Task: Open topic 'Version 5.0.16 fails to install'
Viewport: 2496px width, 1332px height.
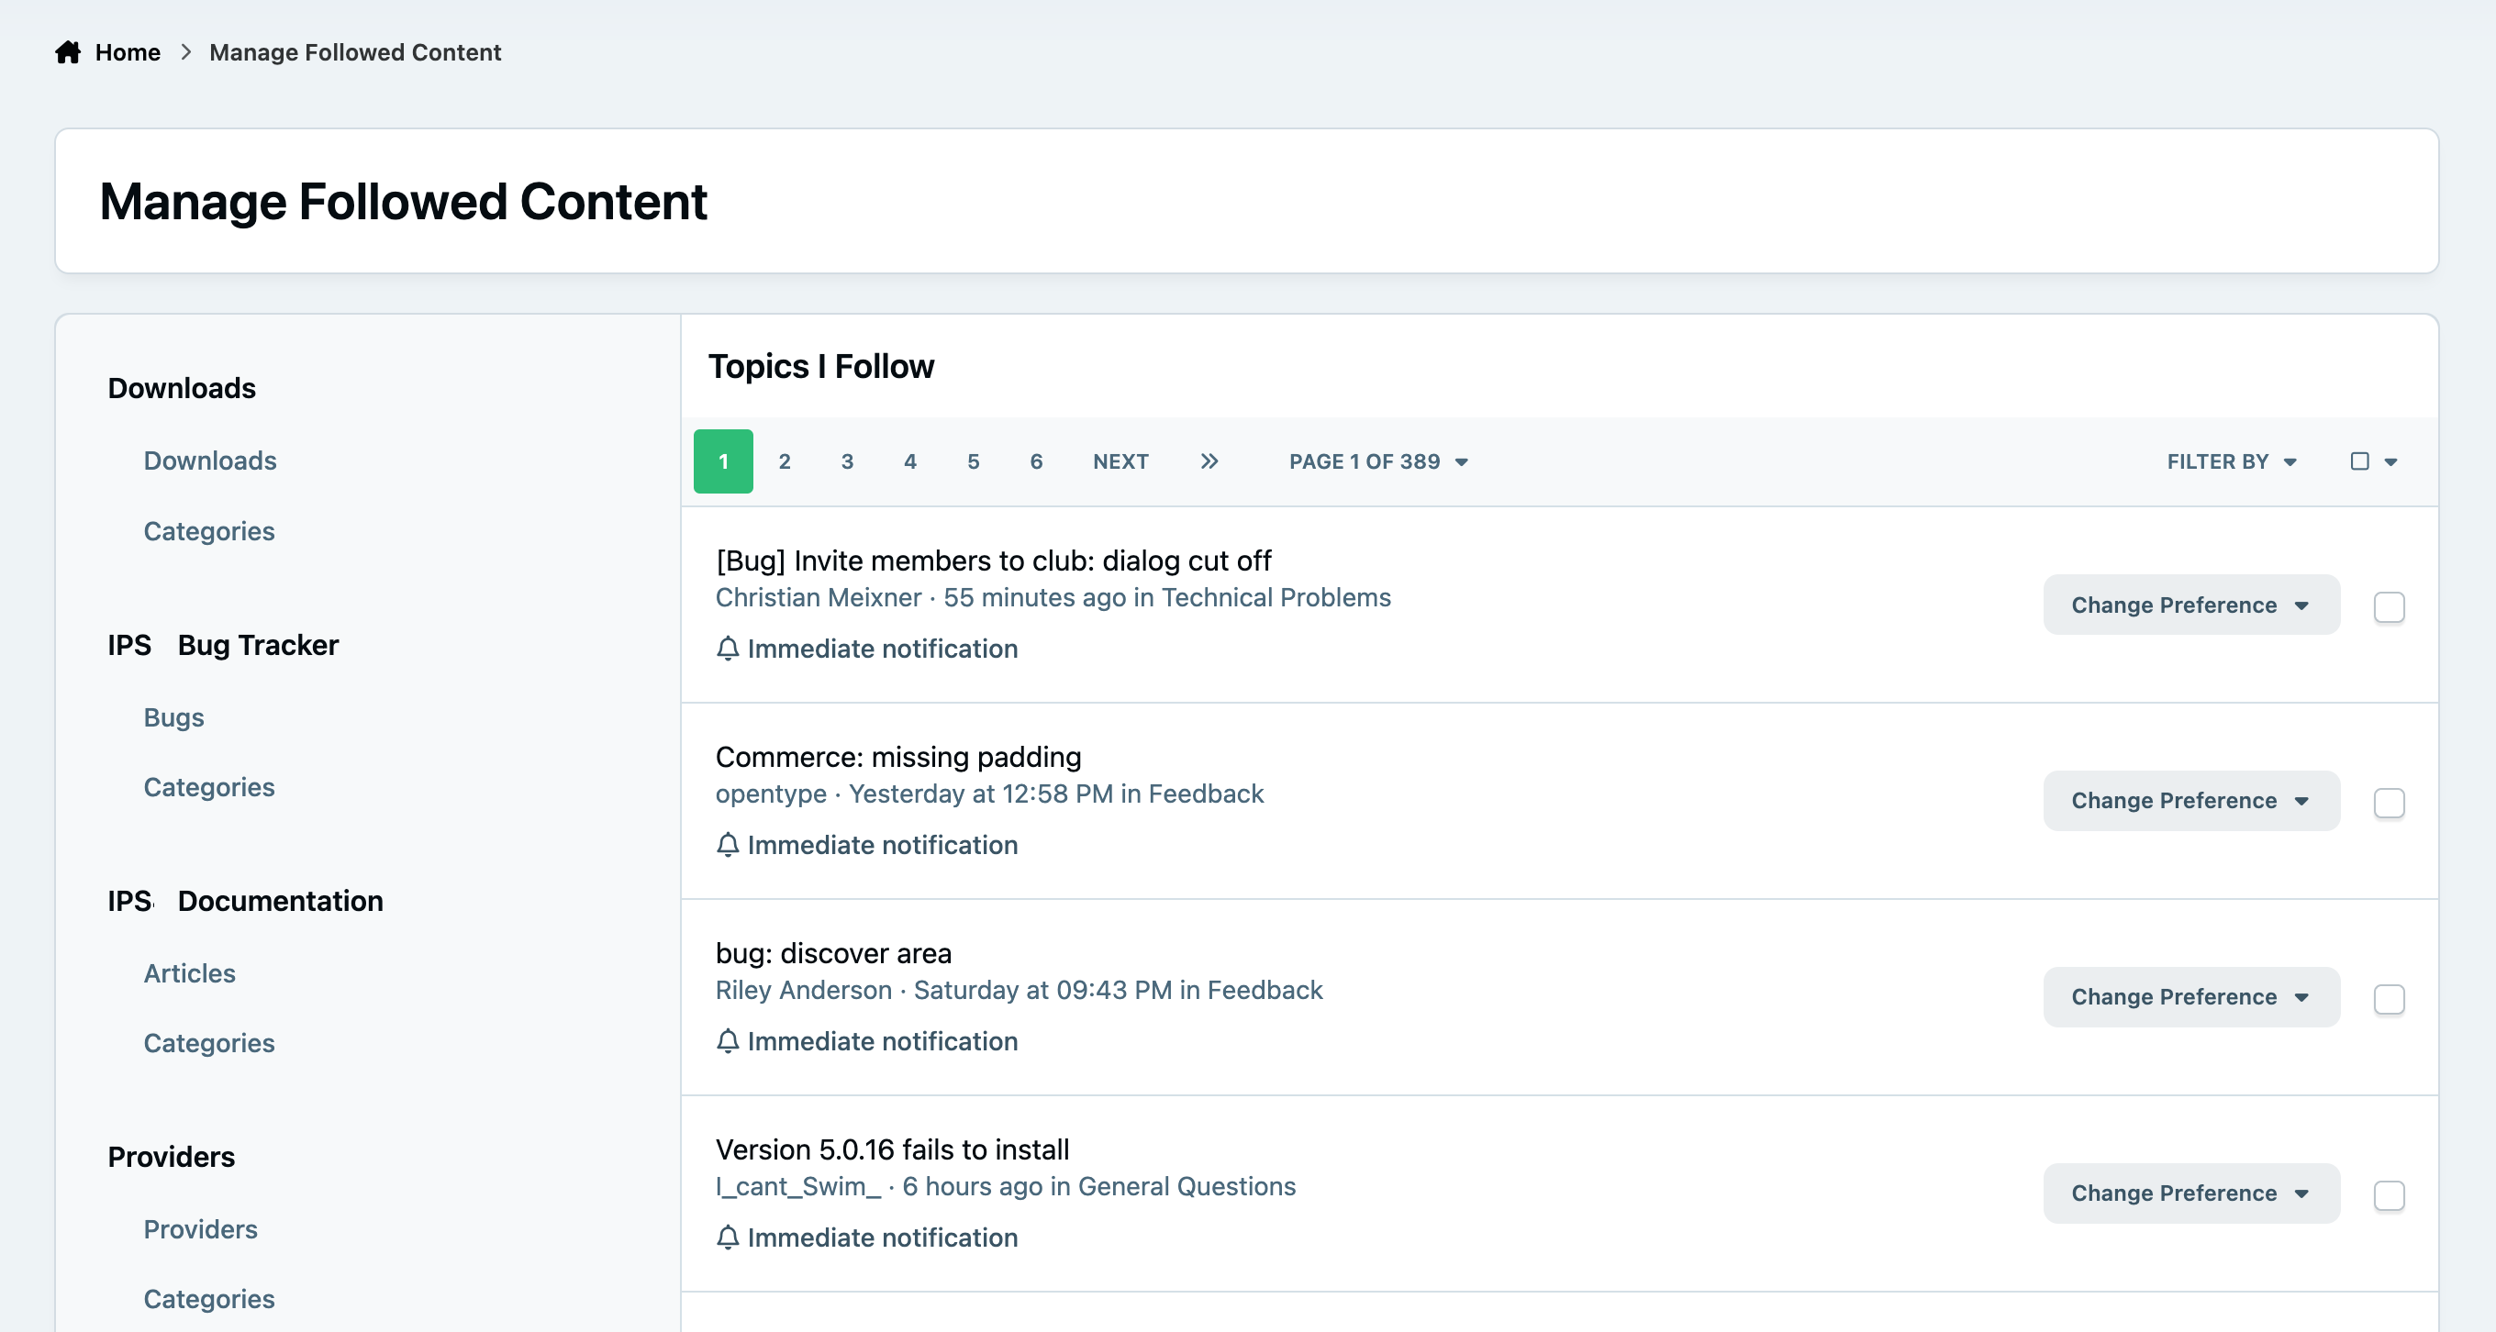Action: point(892,1149)
